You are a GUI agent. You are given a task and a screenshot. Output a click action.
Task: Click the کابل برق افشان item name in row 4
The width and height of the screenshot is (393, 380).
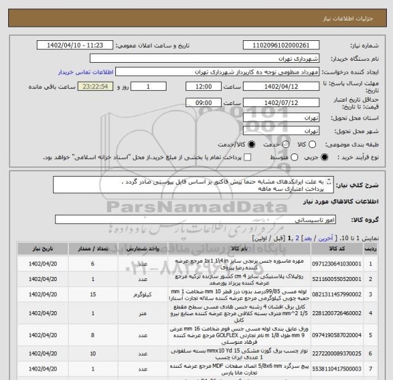click(239, 313)
